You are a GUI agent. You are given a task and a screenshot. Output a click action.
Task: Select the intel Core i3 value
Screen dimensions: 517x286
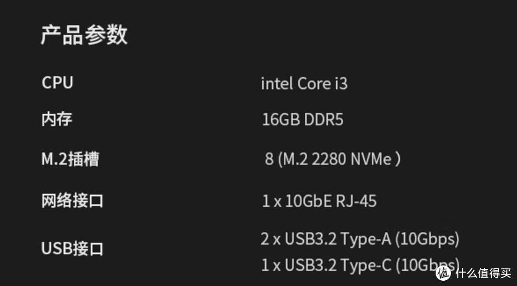[304, 84]
